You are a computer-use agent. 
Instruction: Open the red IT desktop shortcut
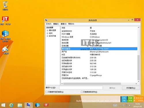point(5,21)
